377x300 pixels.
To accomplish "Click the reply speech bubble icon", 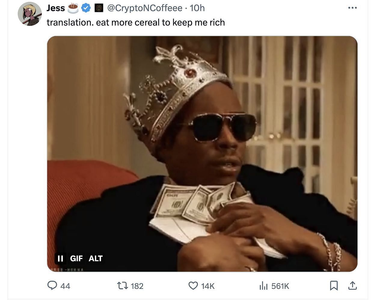I will tap(52, 286).
